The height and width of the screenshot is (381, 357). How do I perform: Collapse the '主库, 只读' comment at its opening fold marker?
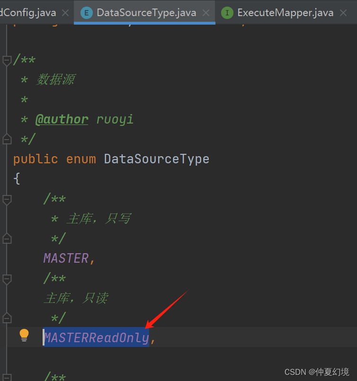(7, 279)
